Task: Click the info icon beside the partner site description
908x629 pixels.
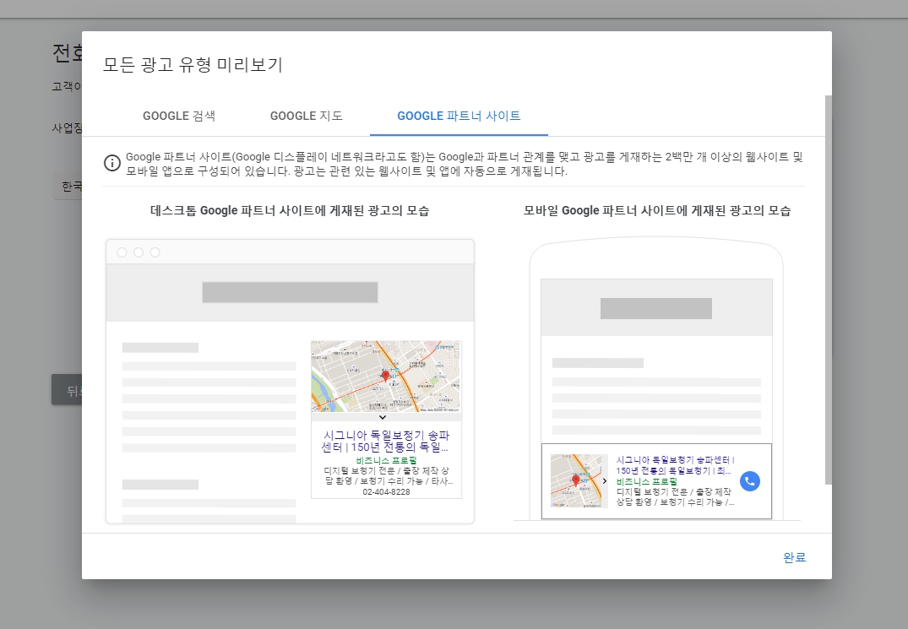Action: point(111,163)
